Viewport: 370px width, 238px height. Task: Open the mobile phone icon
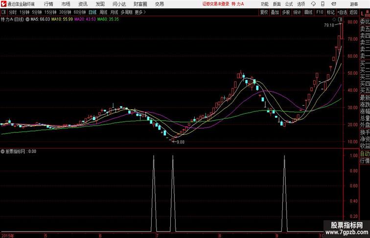[x=323, y=4]
